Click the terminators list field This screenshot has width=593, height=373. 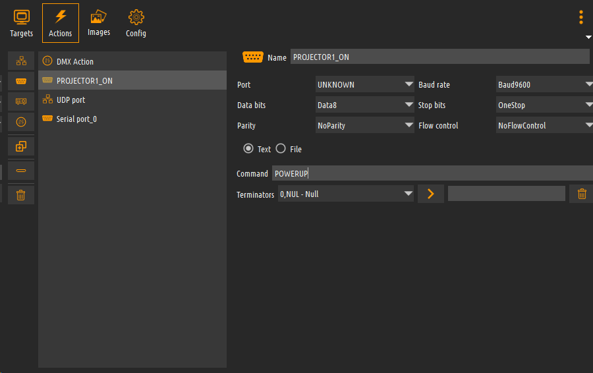[507, 194]
